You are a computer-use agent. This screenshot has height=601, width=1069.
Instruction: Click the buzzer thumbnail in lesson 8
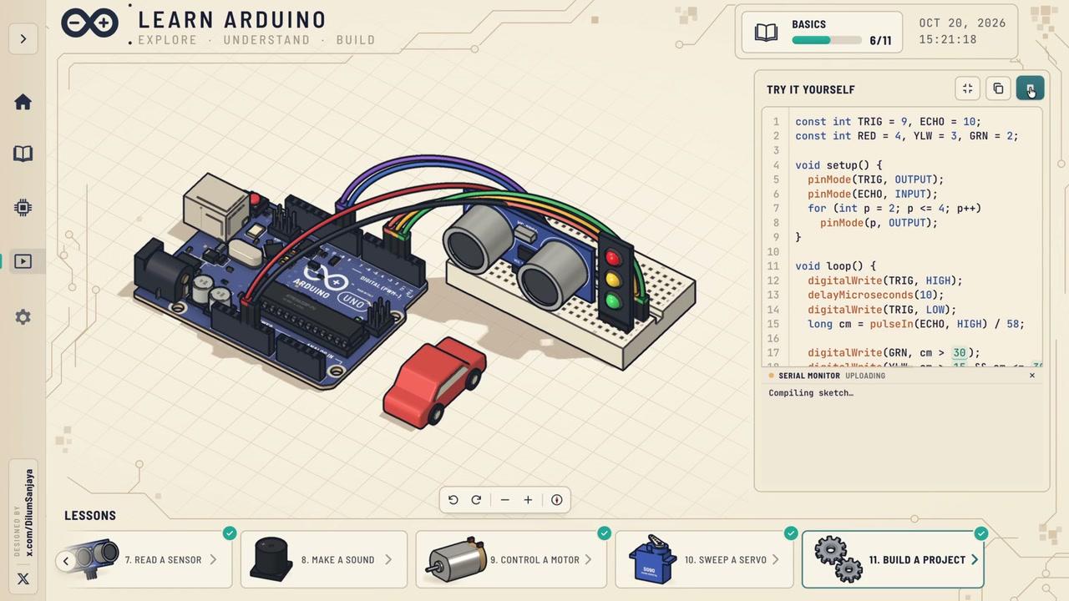pos(271,559)
